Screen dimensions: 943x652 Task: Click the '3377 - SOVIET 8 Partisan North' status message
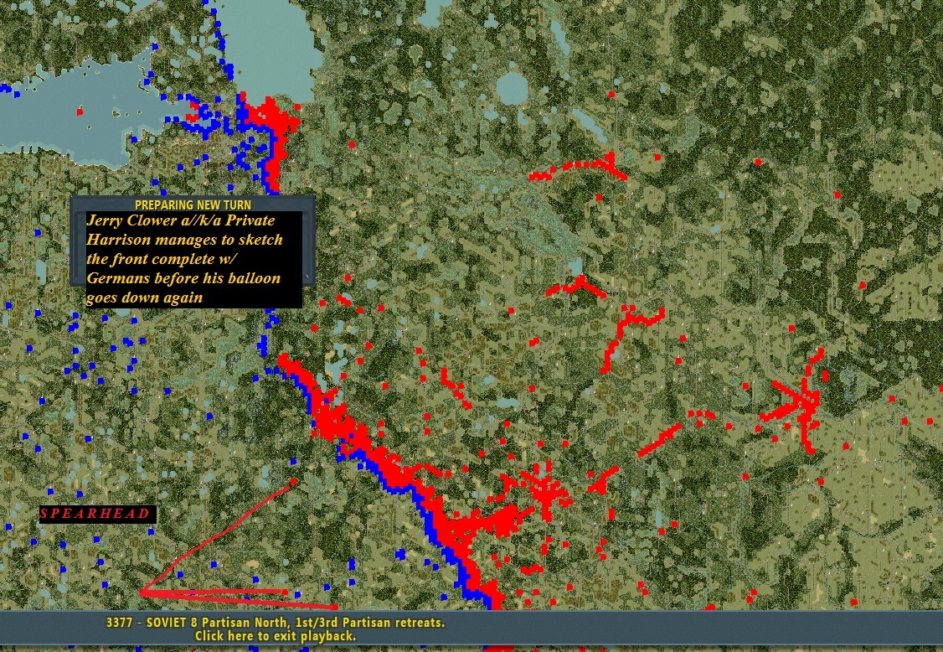pyautogui.click(x=276, y=623)
